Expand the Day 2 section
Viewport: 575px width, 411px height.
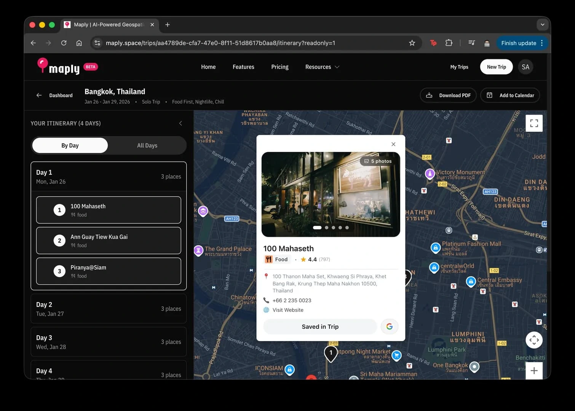click(109, 309)
